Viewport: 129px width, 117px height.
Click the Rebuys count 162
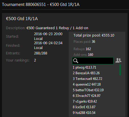[x=88, y=49]
